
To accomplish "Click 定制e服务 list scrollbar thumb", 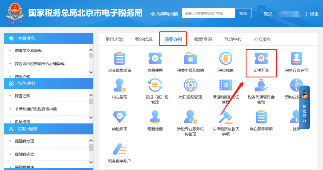I will [x=91, y=148].
